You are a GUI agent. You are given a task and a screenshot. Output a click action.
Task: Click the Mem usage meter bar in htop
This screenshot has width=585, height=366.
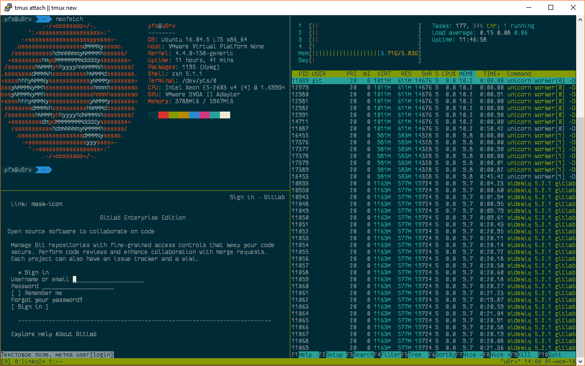point(360,53)
